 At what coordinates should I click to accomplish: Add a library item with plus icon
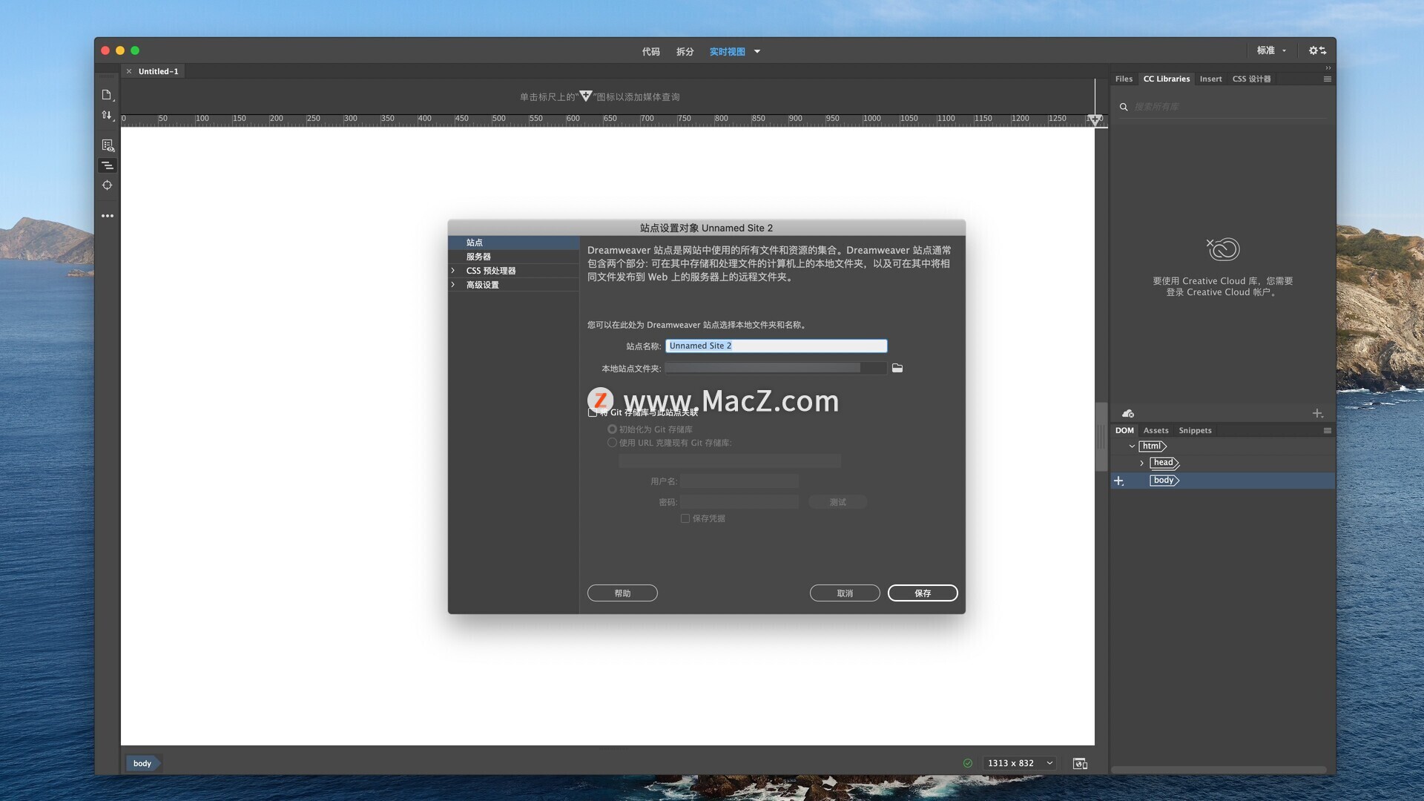[1317, 413]
